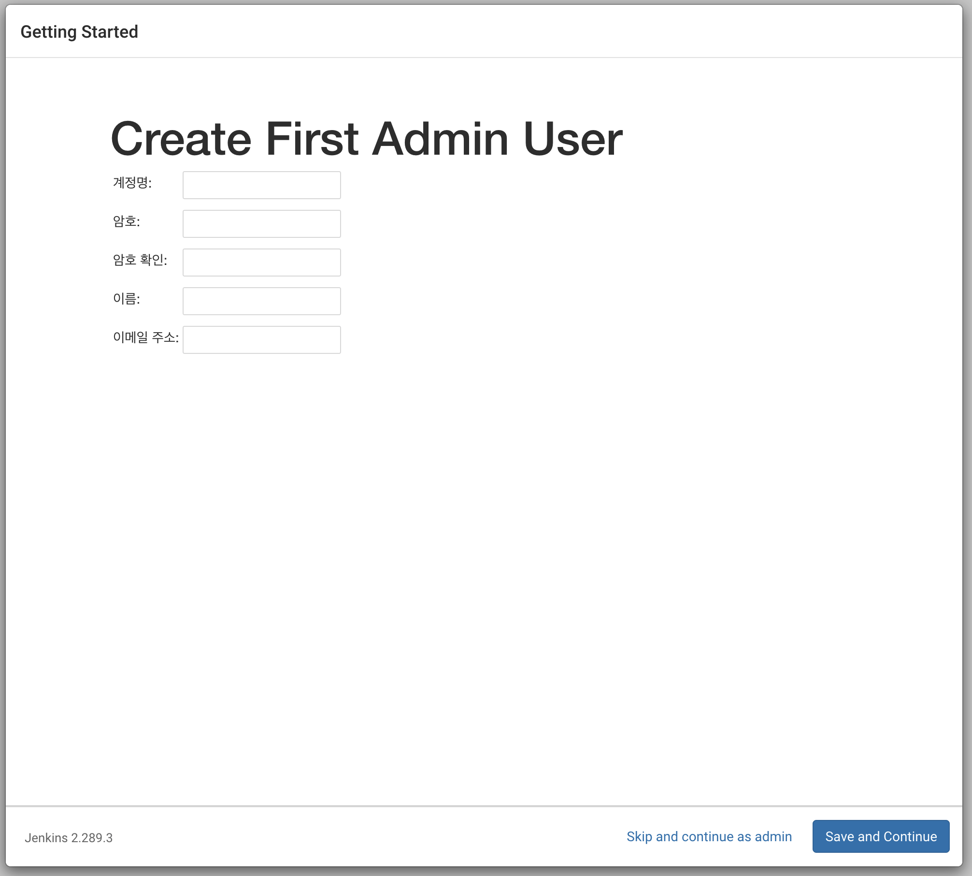Viewport: 972px width, 876px height.
Task: Click the Jenkins 2.289.3 version text
Action: click(x=69, y=838)
